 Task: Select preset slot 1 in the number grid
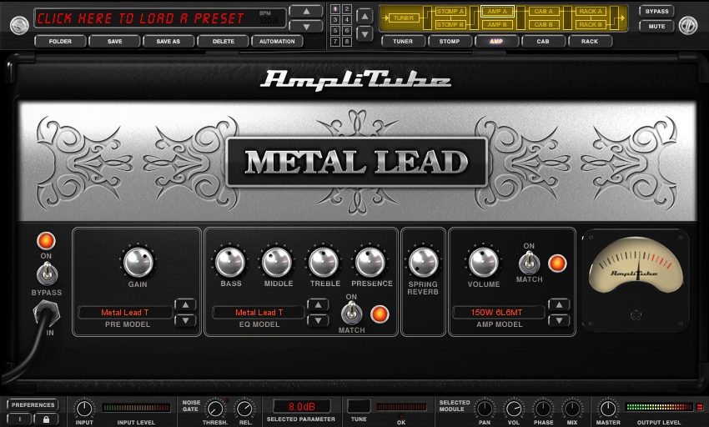335,9
